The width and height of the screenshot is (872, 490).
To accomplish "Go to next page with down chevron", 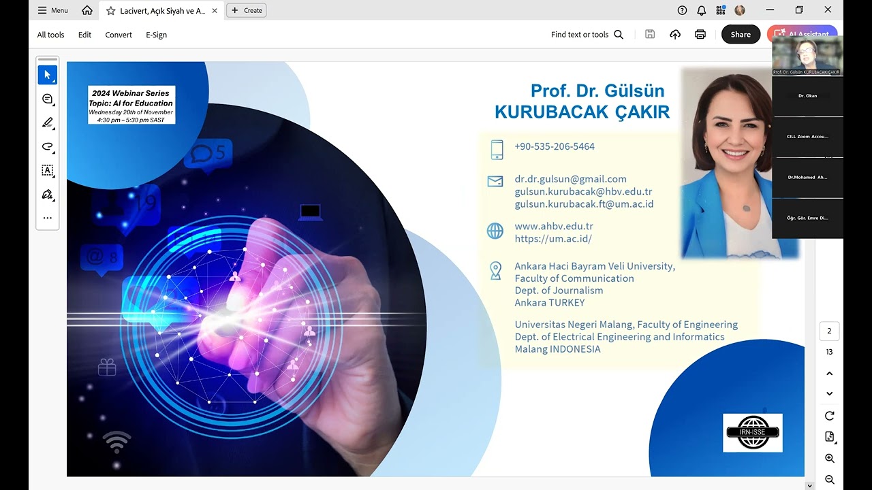I will [x=829, y=393].
